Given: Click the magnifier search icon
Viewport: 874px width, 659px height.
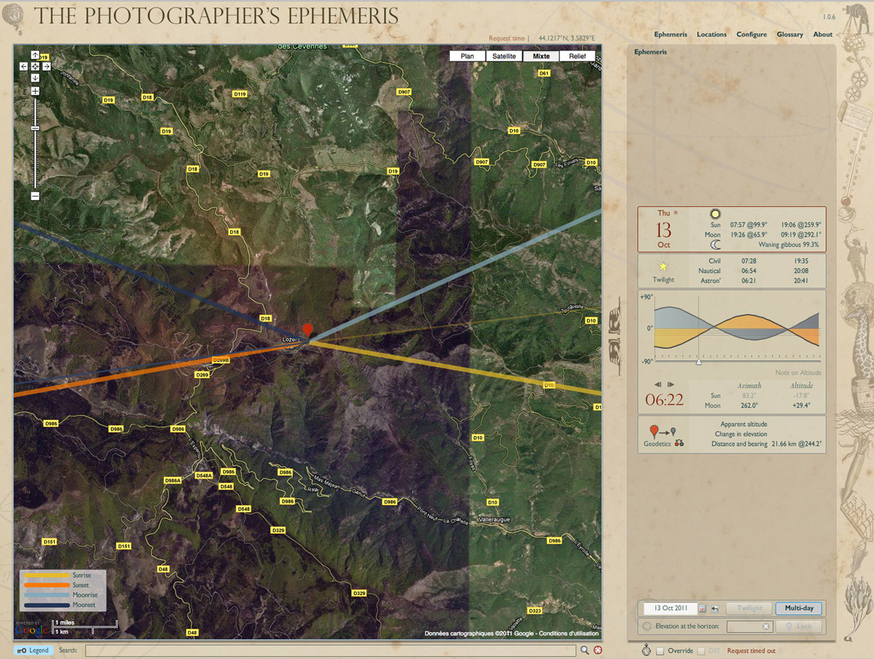Looking at the screenshot, I should [x=585, y=650].
